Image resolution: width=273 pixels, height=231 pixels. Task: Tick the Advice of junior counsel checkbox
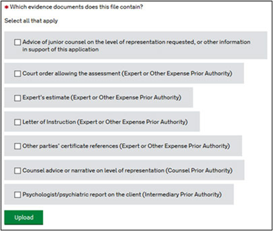coord(17,42)
